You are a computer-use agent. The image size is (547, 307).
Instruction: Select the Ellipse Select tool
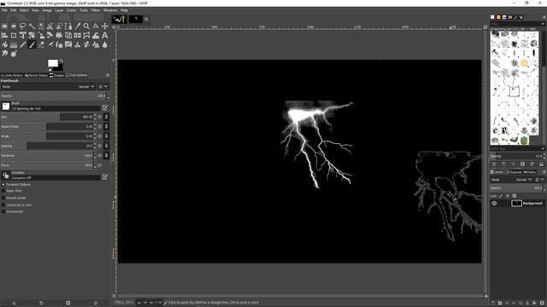14,26
